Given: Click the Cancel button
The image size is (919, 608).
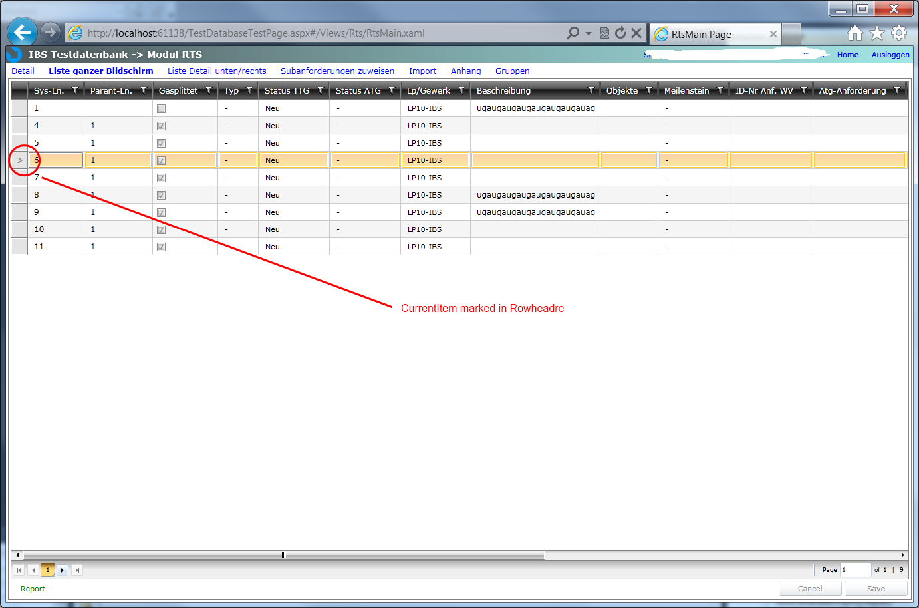Looking at the screenshot, I should (810, 589).
